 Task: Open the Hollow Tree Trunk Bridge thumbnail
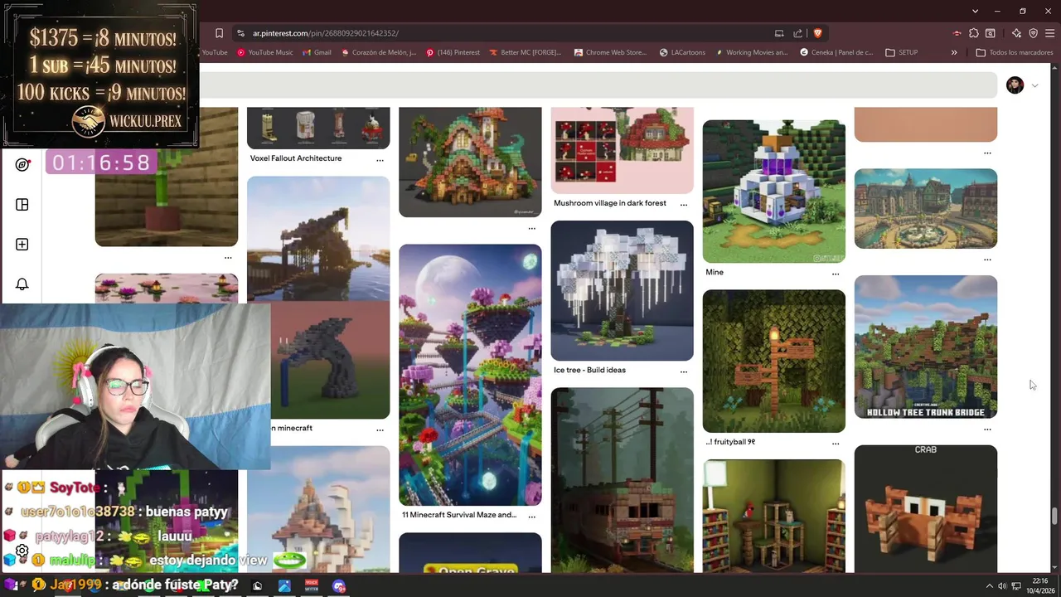[x=926, y=347]
